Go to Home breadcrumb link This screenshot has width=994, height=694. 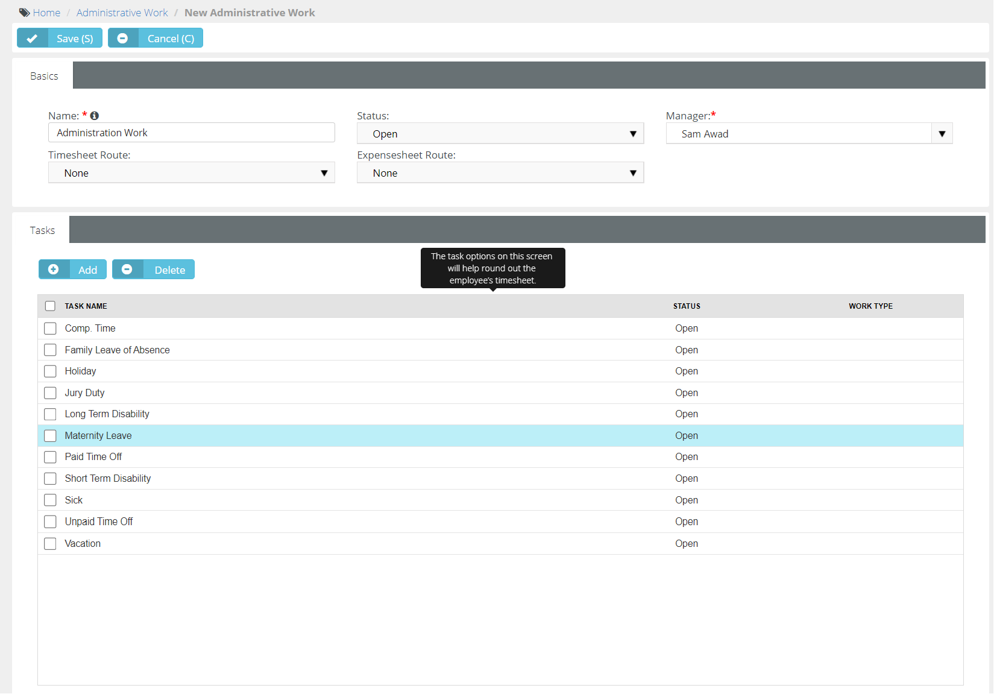[46, 13]
